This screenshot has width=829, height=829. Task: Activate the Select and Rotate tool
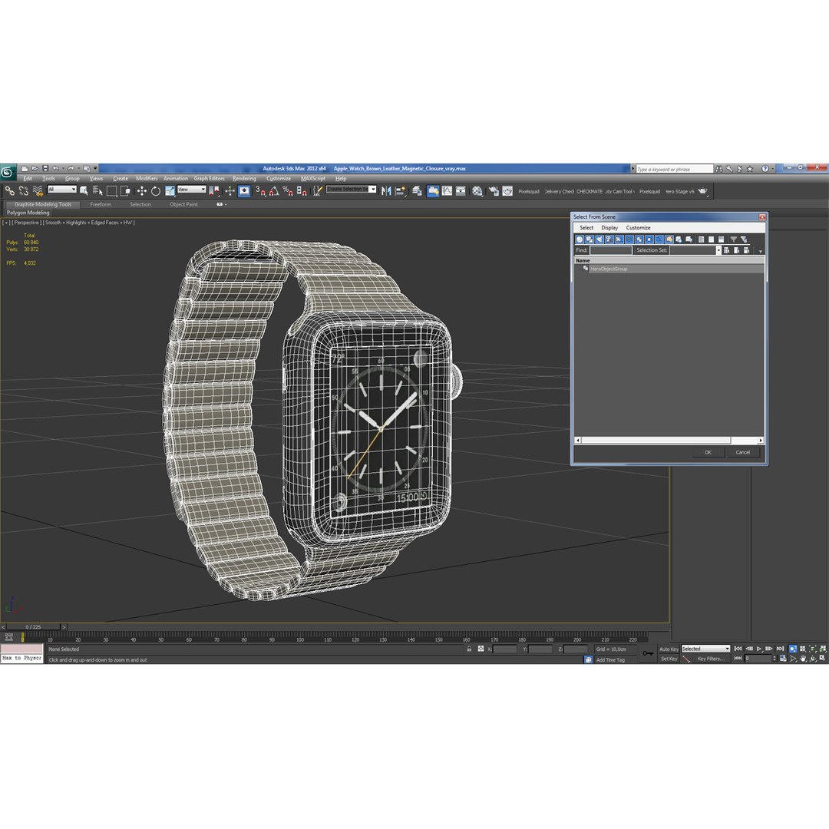(155, 191)
